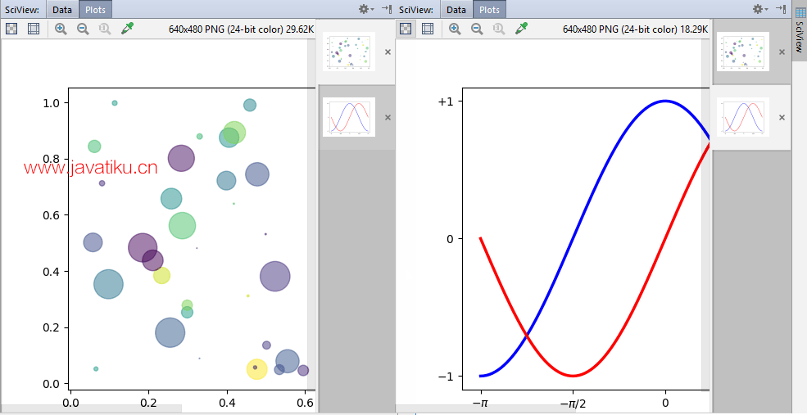Zoom out on the scatter plot image
807x415 pixels.
(83, 29)
